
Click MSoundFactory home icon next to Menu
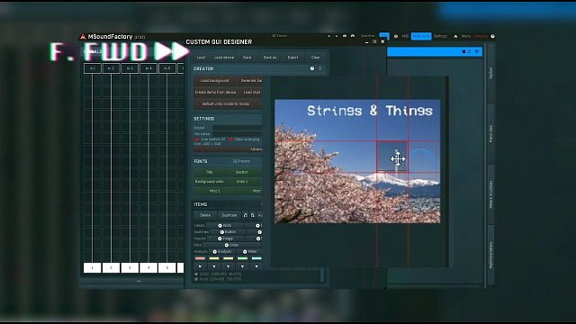pyautogui.click(x=455, y=36)
